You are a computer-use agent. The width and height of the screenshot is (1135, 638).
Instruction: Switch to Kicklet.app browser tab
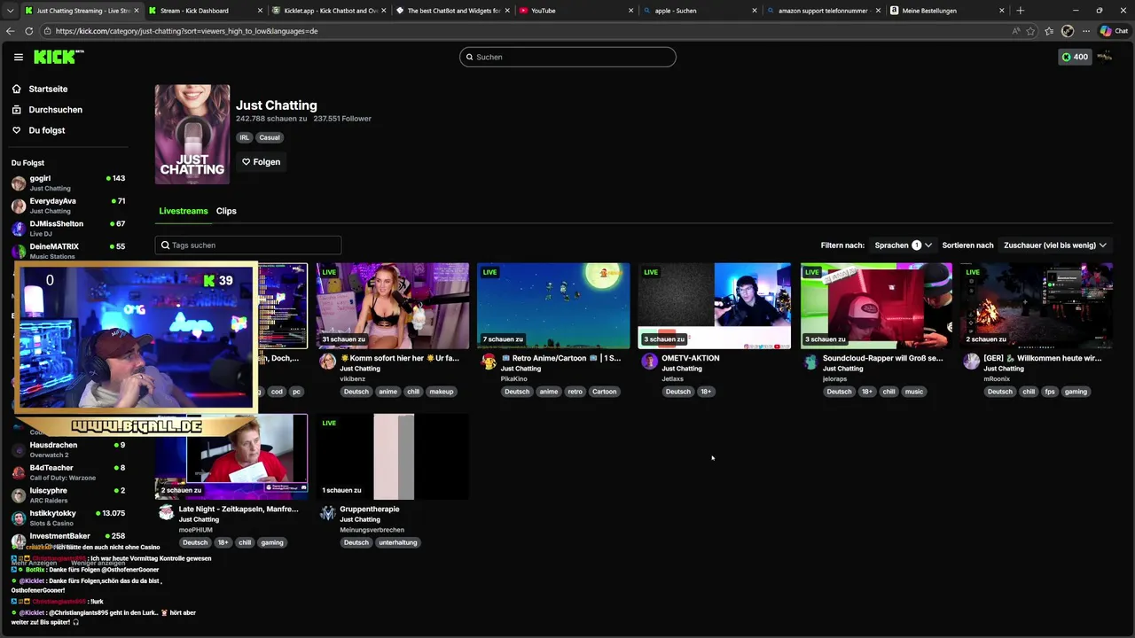coord(327,11)
